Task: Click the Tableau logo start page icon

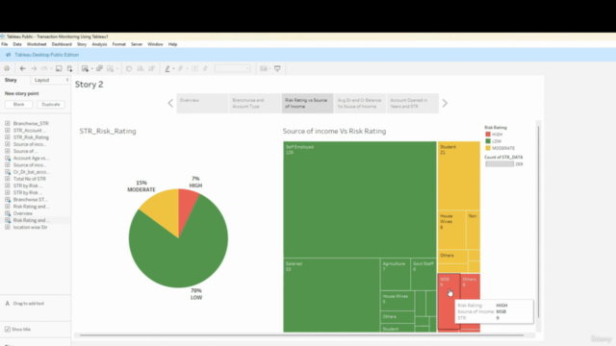Action: [x=7, y=68]
